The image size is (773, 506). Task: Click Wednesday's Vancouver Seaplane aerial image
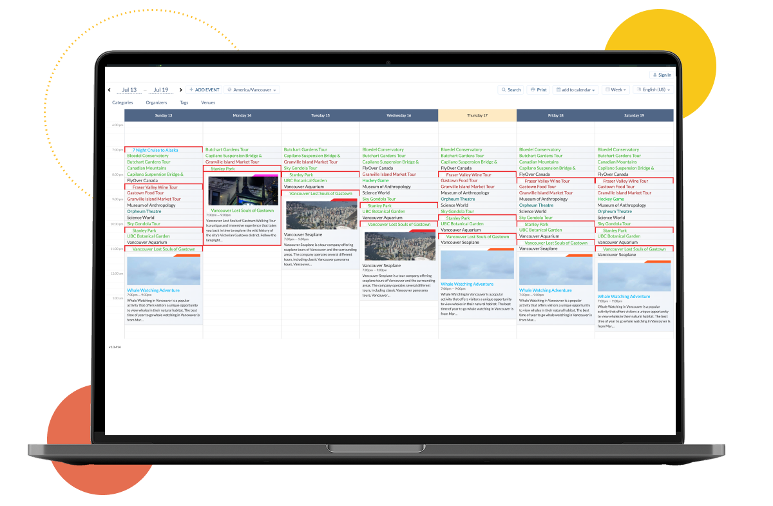tap(399, 247)
